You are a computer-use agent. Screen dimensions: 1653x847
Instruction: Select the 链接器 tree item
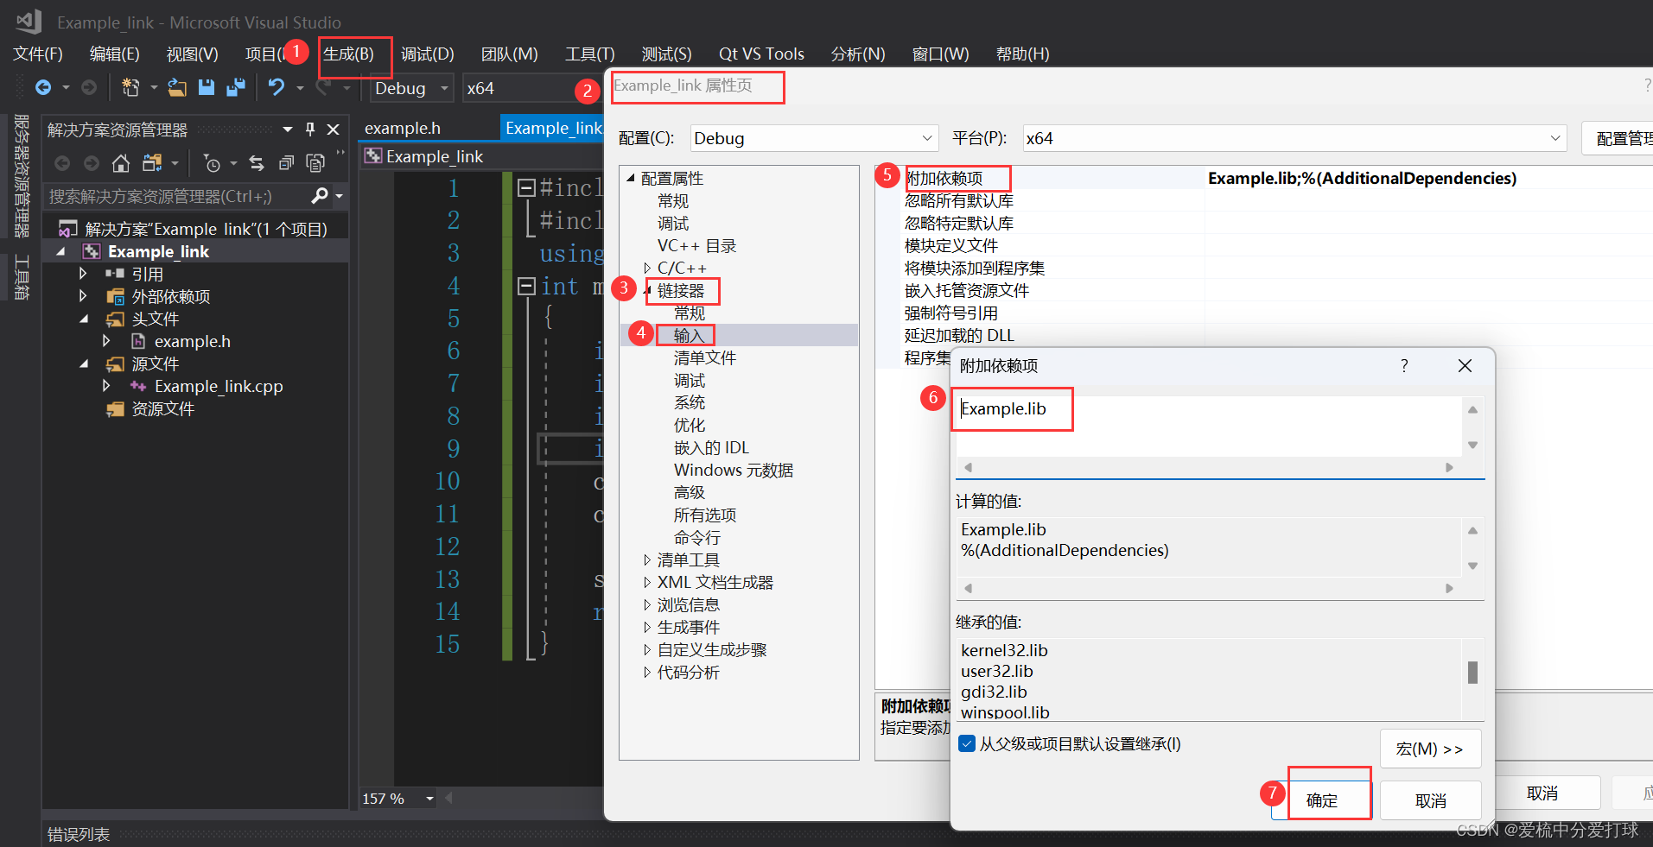(x=681, y=291)
